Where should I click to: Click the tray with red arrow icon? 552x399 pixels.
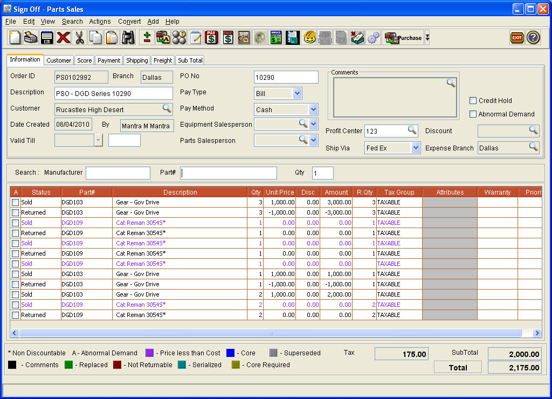(357, 37)
